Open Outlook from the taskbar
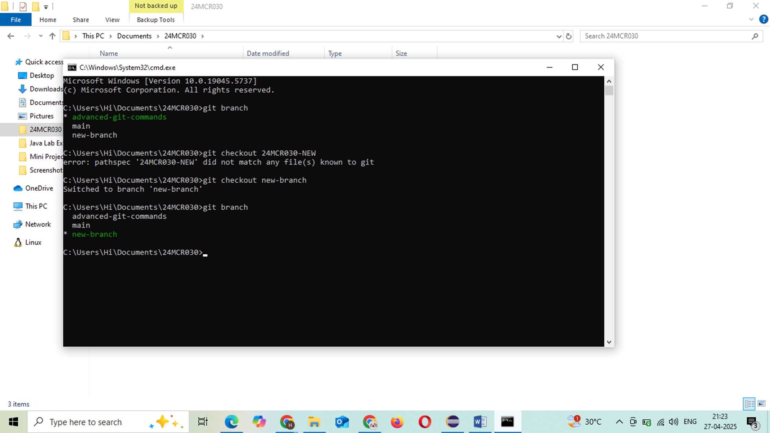770x433 pixels. [x=342, y=422]
